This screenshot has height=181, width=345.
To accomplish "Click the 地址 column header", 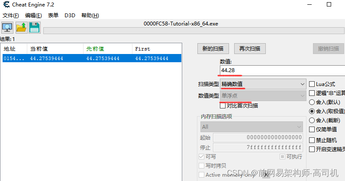I will pos(14,48).
